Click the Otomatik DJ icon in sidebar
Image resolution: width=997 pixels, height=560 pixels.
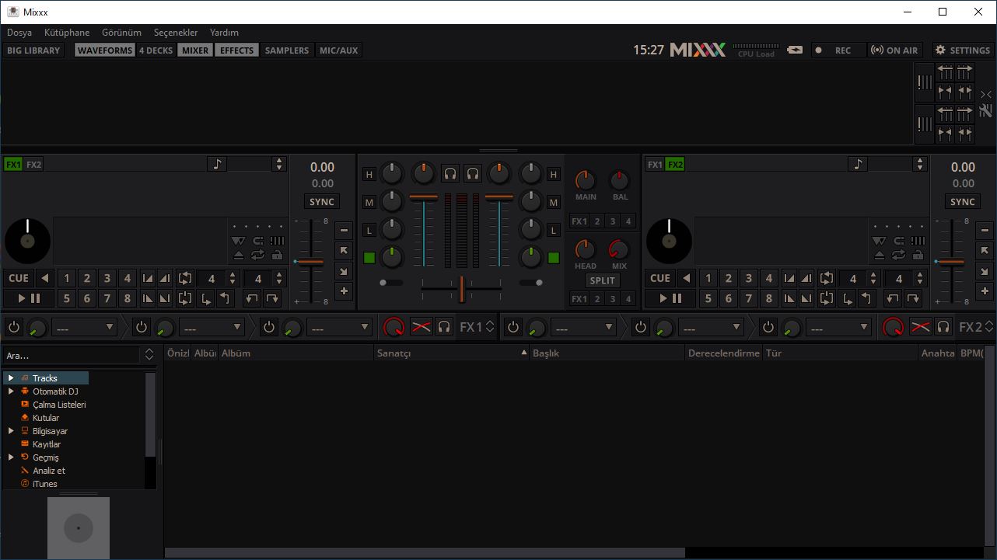tap(25, 391)
